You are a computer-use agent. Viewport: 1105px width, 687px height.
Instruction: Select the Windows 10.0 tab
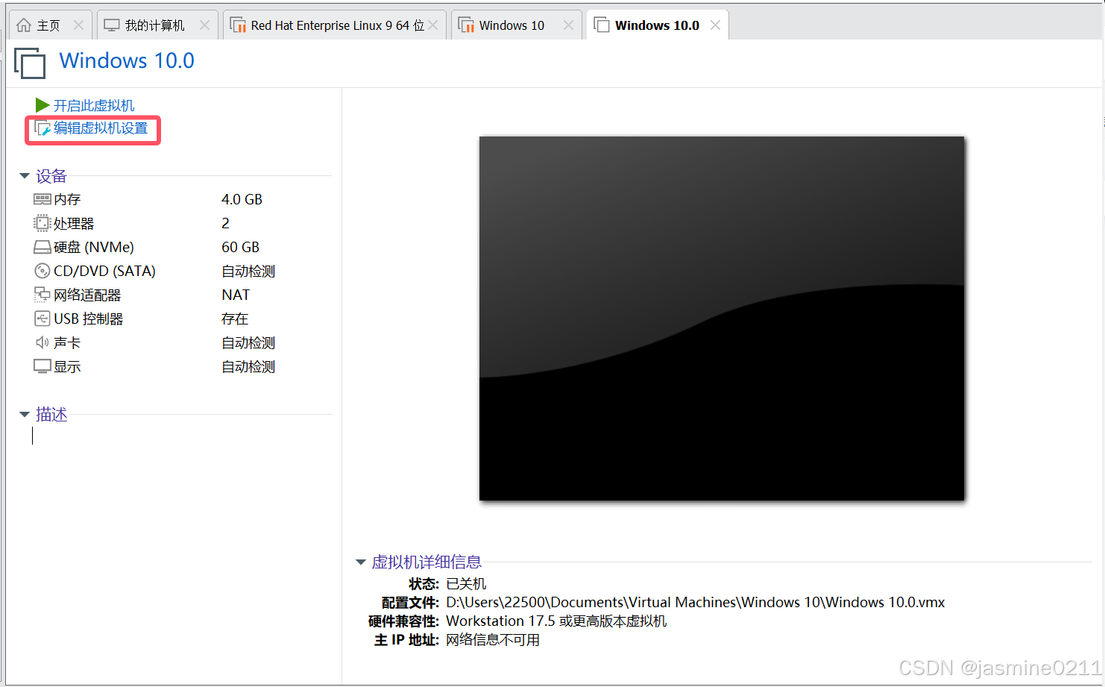(657, 25)
